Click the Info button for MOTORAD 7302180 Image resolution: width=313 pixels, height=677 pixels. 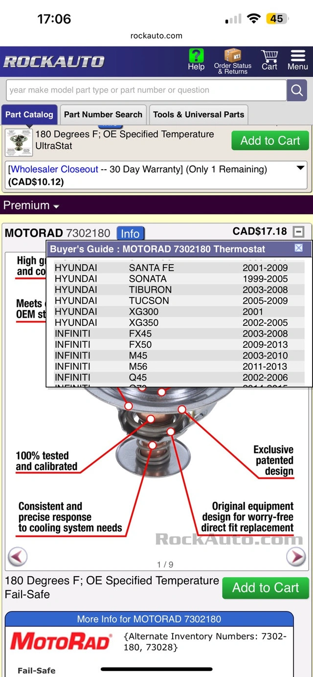[130, 233]
